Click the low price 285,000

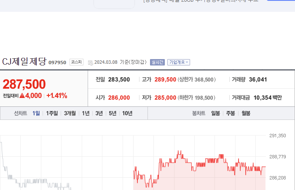click(165, 98)
